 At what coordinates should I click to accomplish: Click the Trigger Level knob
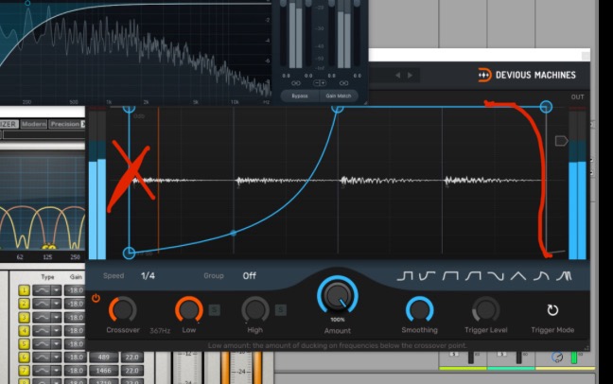point(486,309)
